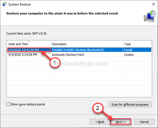This screenshot has height=128, width=158.
Task: Go to the Next step
Action: point(120,122)
